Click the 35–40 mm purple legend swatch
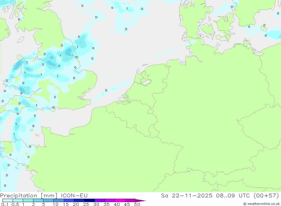This screenshot has height=206, width=281. click(110, 200)
